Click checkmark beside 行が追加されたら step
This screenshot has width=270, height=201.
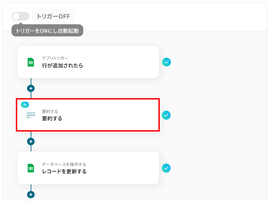pos(167,62)
